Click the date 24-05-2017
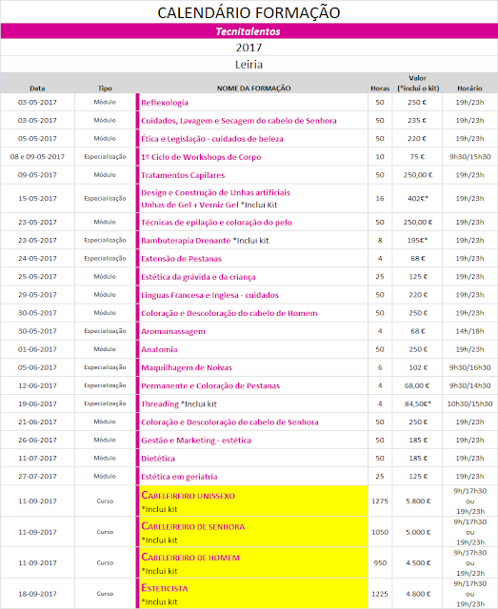498x609 pixels. point(37,259)
